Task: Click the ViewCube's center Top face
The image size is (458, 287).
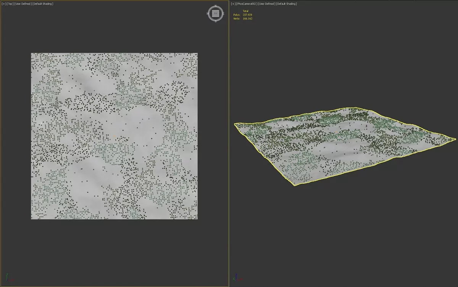Action: [x=216, y=14]
